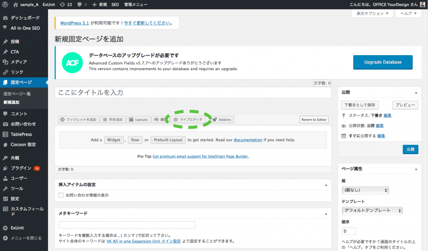
Task: Click the blue Publish button
Action: tap(410, 150)
